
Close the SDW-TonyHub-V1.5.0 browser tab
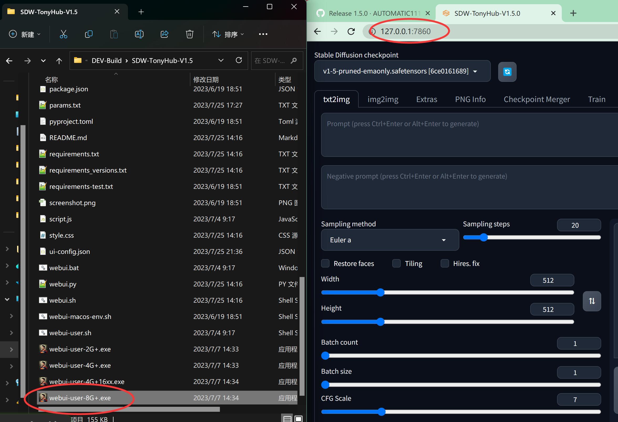(x=553, y=13)
